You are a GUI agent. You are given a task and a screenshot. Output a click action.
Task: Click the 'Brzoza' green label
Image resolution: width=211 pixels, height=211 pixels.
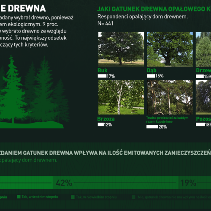[x=106, y=119]
